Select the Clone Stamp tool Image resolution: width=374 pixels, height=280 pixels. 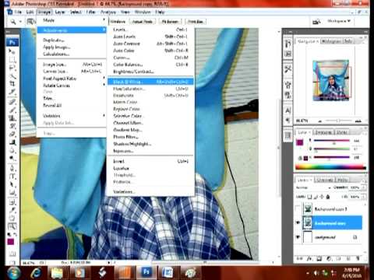[12, 118]
